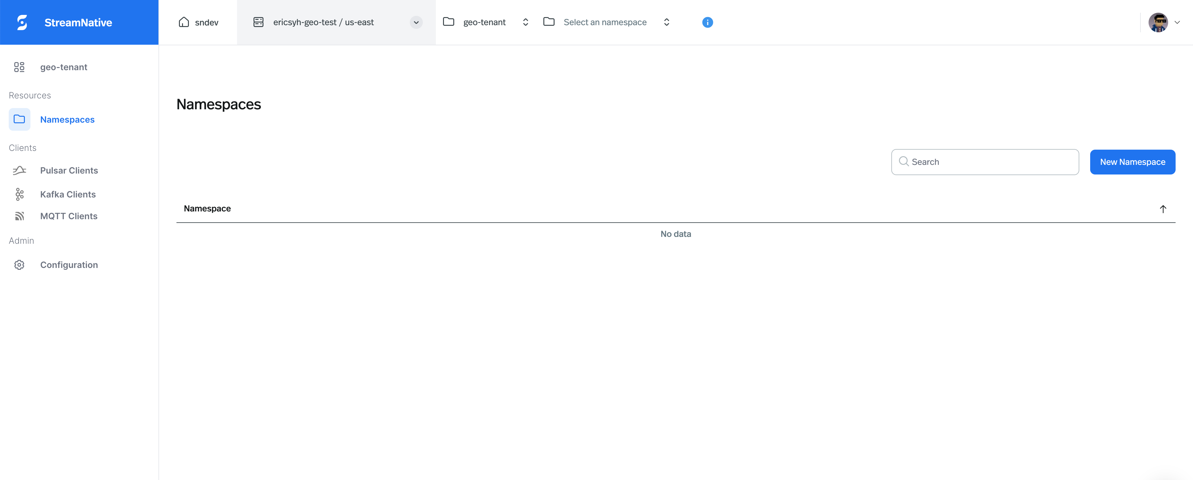Image resolution: width=1193 pixels, height=480 pixels.
Task: Open the user account menu chevron
Action: [x=1178, y=22]
